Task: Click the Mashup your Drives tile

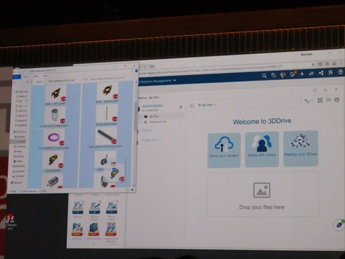Action: click(301, 148)
